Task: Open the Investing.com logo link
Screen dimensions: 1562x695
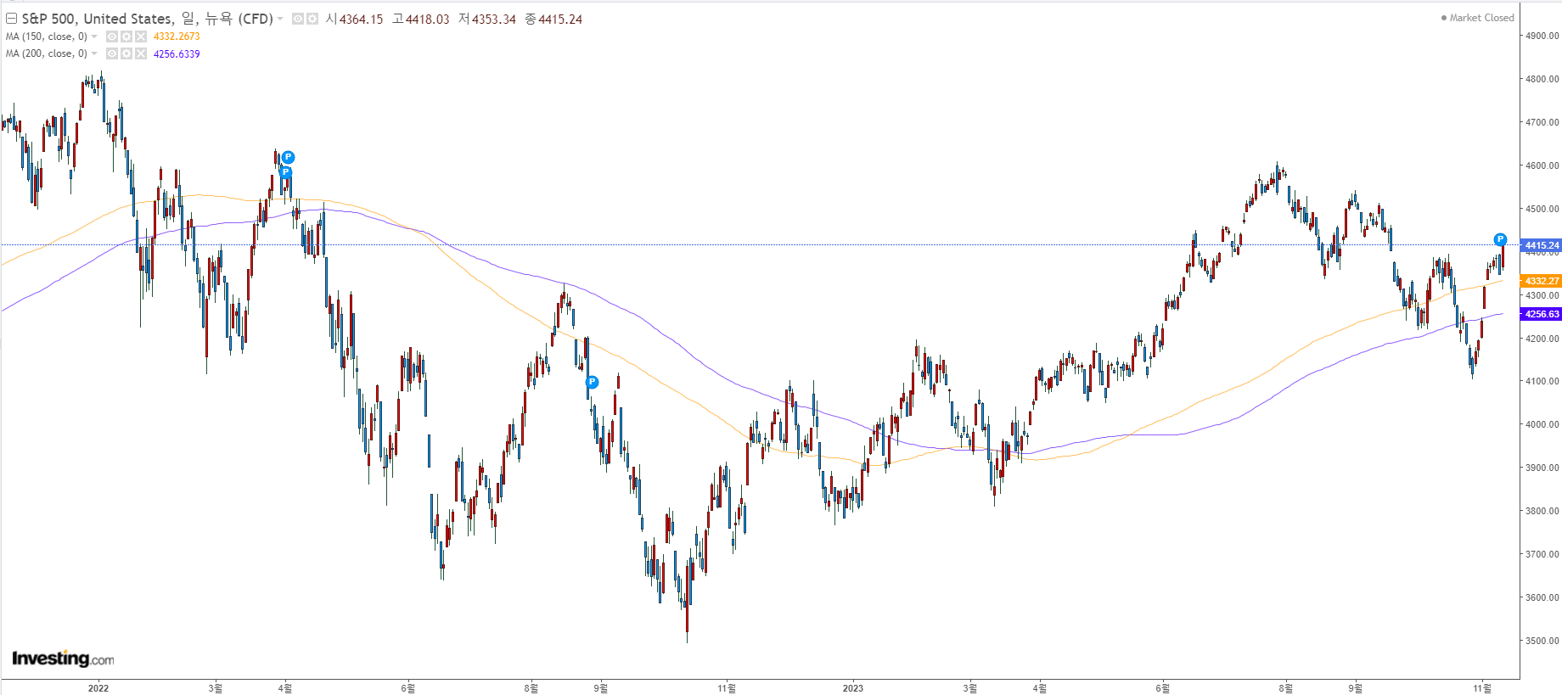Action: tap(63, 659)
